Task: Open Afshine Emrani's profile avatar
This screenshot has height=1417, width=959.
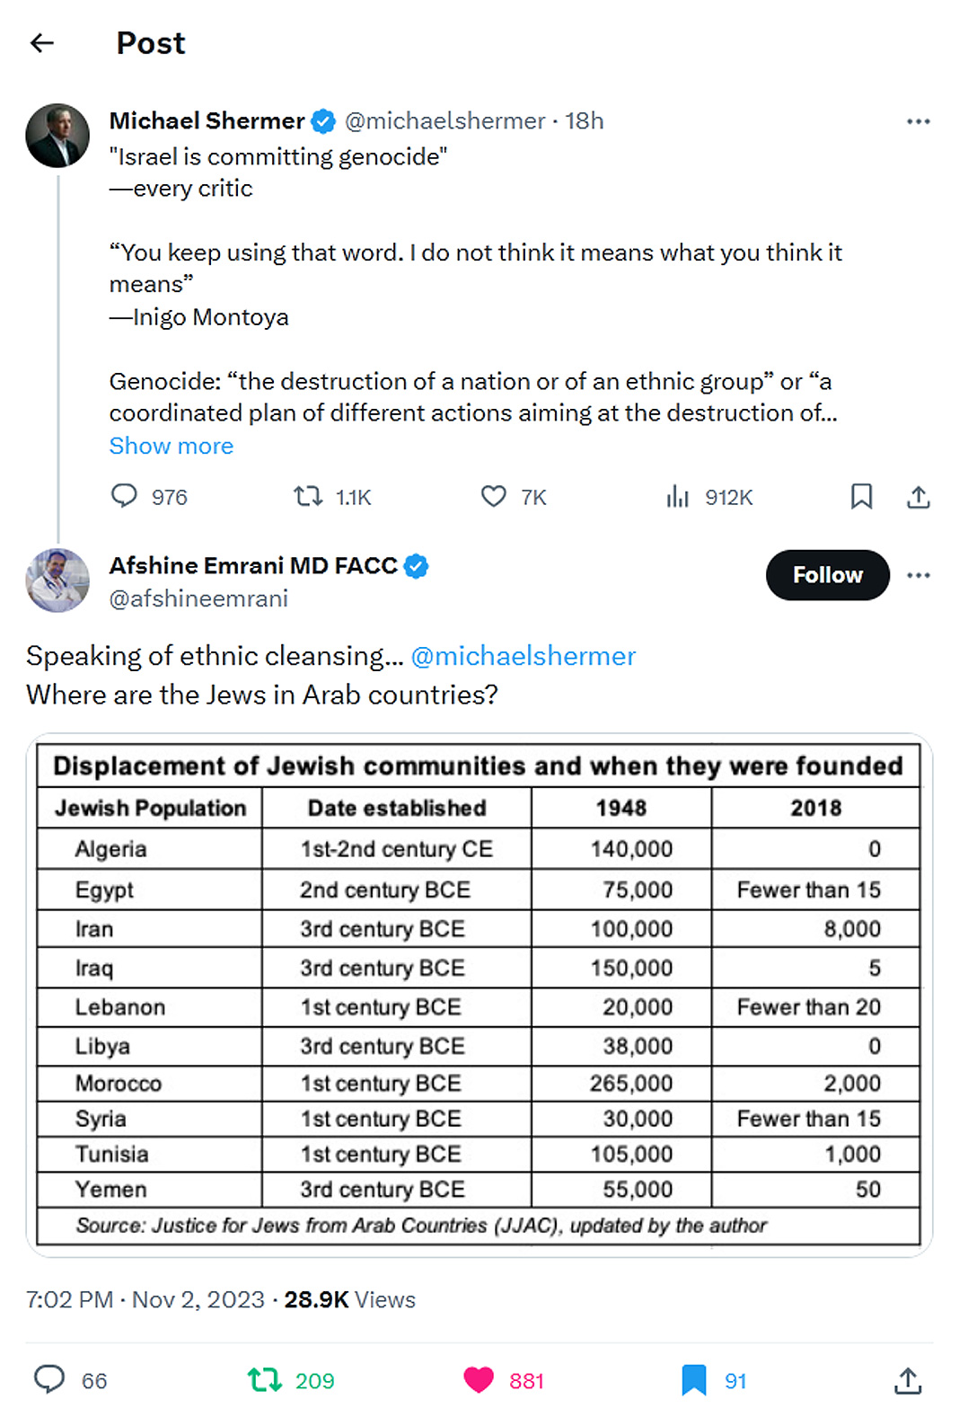Action: pos(57,580)
